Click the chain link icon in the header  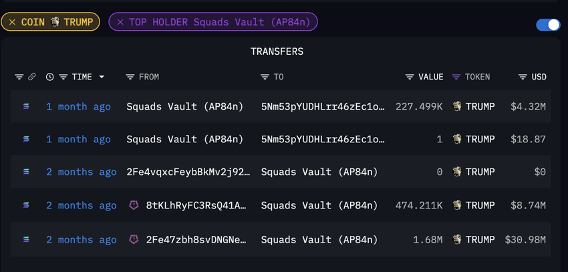pos(32,77)
